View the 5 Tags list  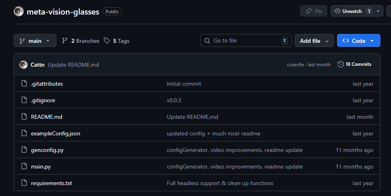coord(117,41)
